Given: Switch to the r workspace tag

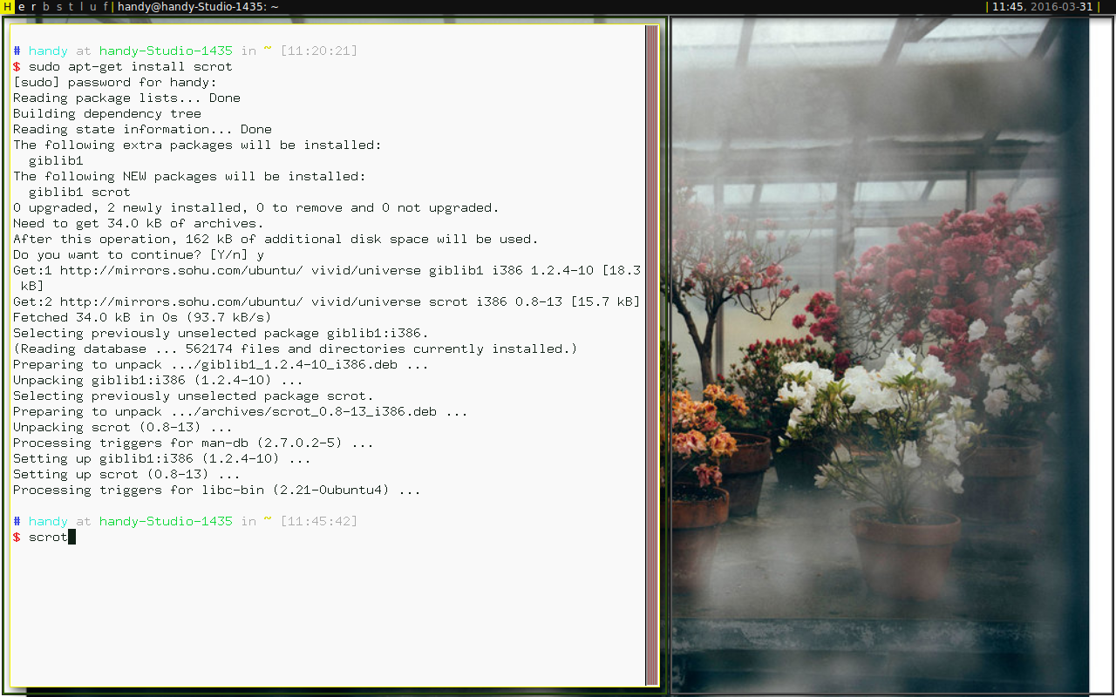Looking at the screenshot, I should pyautogui.click(x=34, y=6).
